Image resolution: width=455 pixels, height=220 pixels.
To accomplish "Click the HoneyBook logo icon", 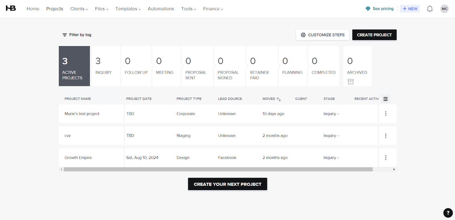I will pyautogui.click(x=11, y=8).
